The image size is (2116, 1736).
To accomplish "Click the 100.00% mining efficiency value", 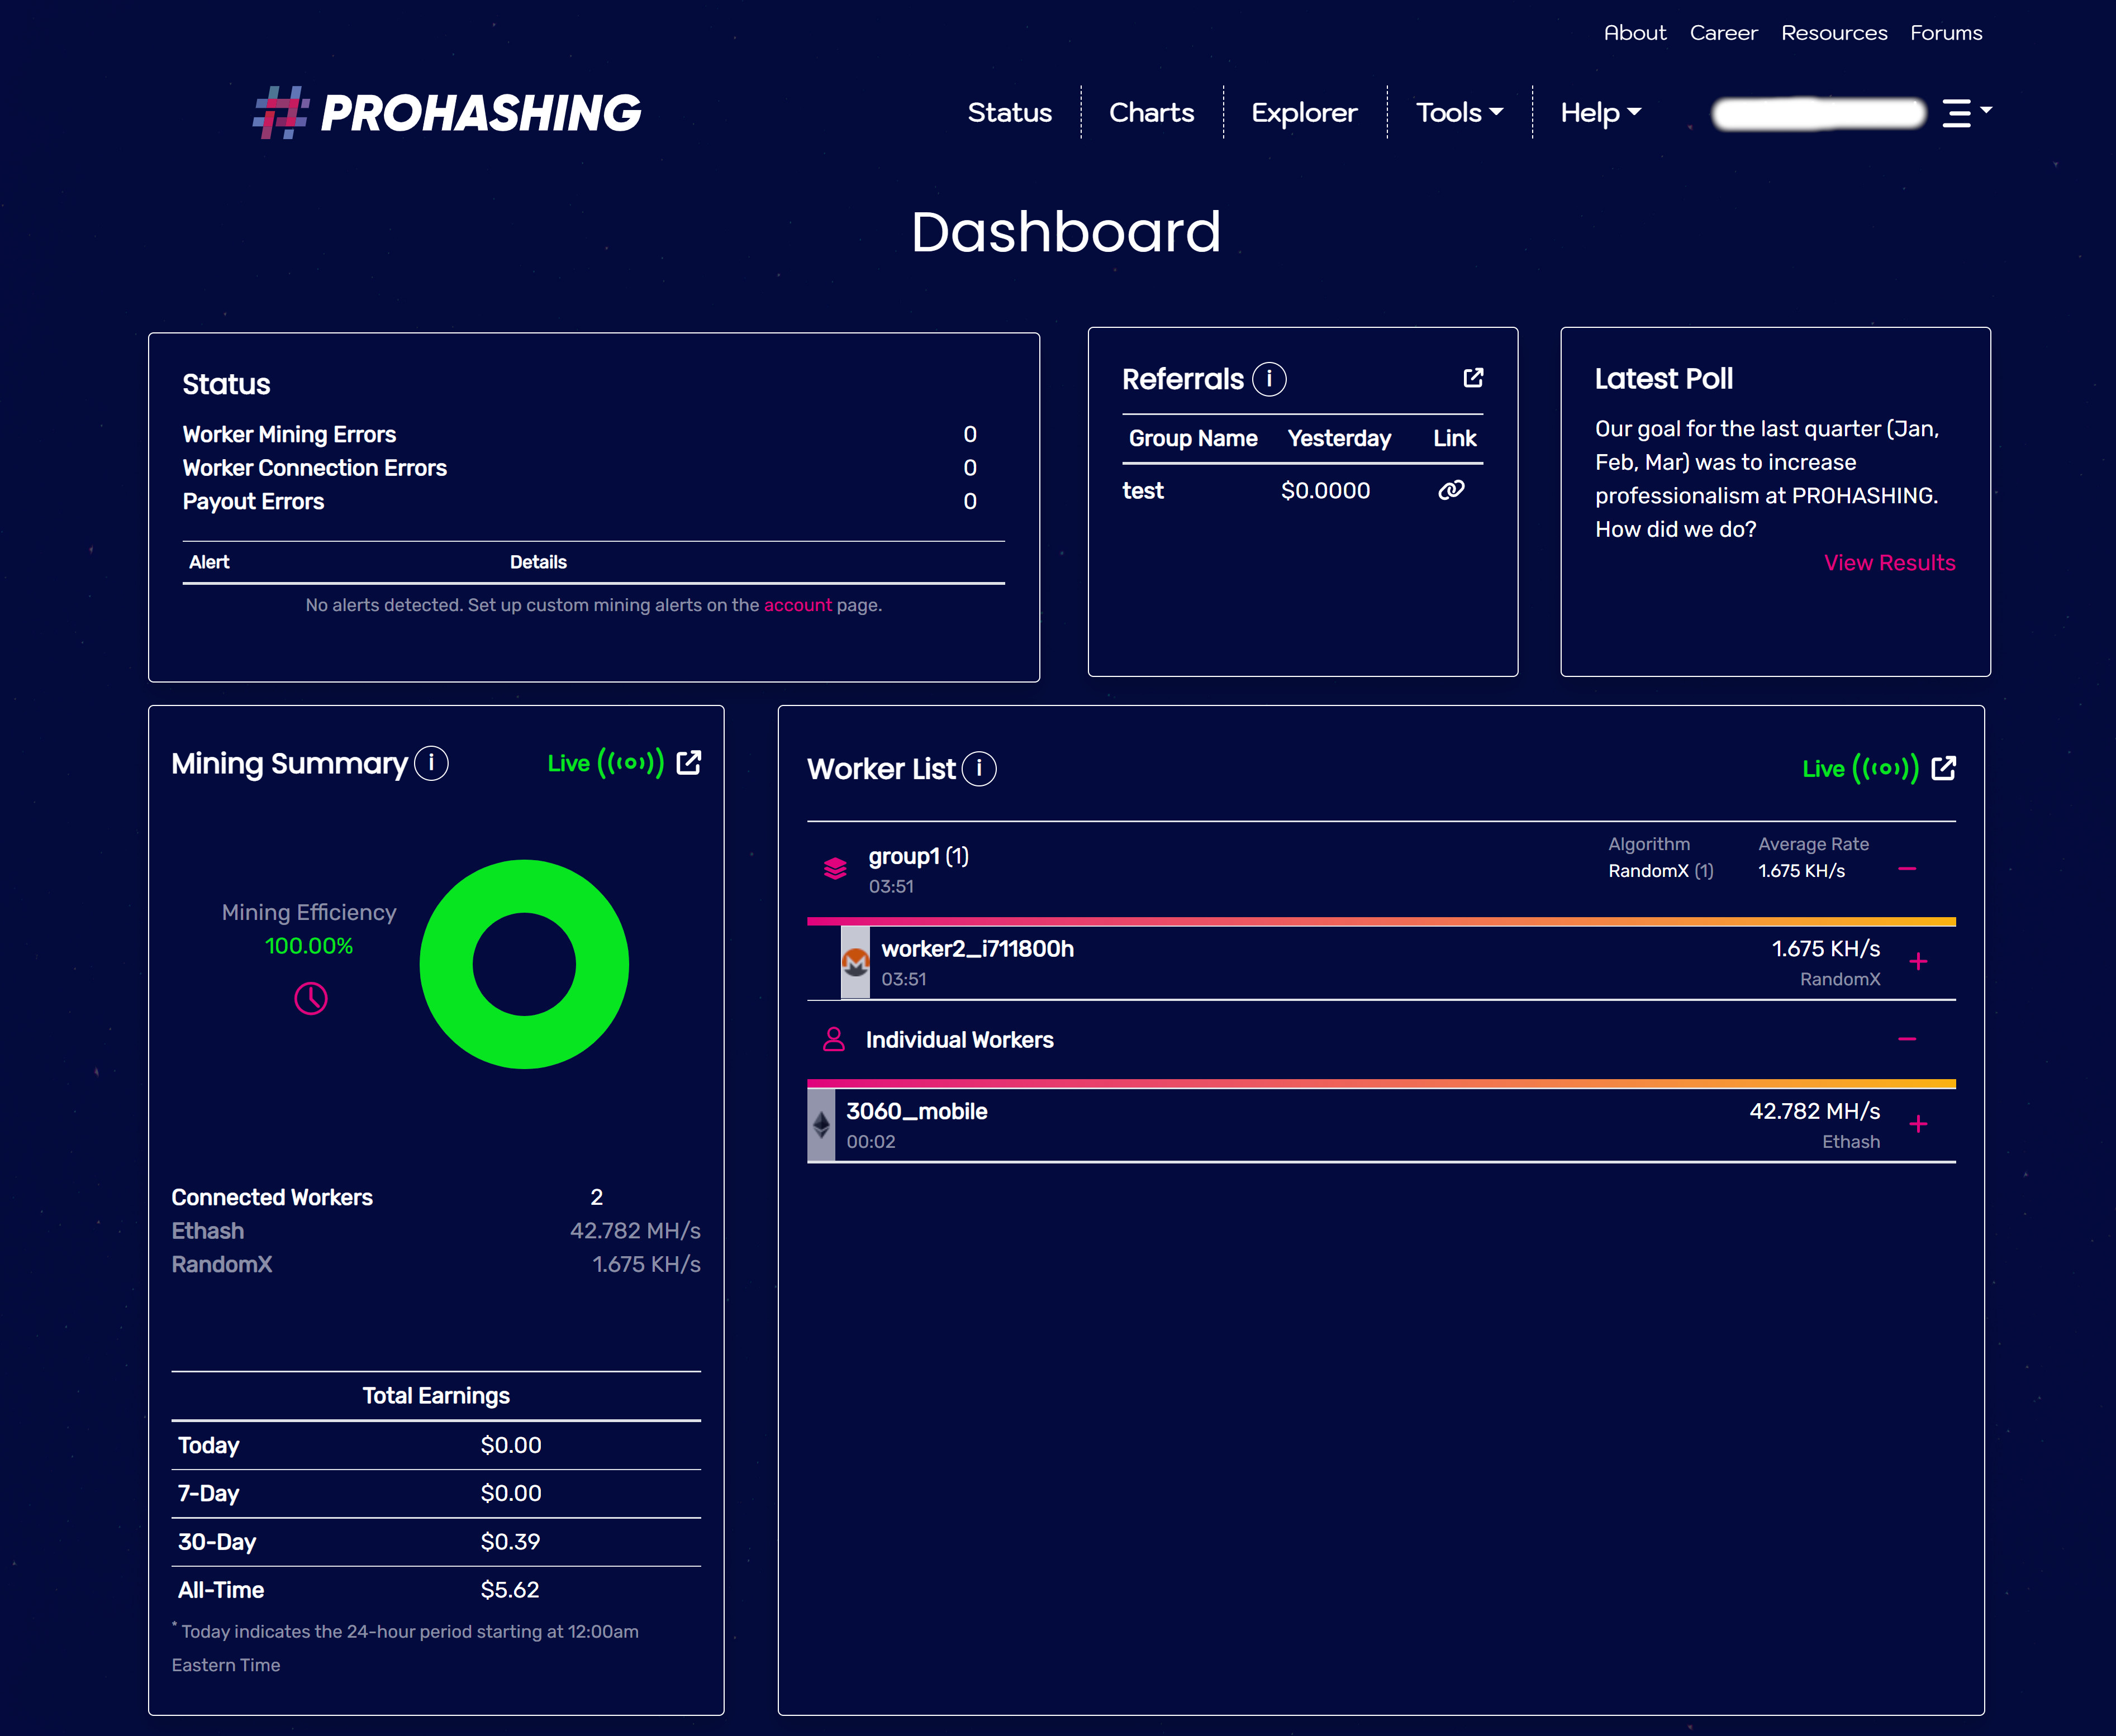I will 308,946.
